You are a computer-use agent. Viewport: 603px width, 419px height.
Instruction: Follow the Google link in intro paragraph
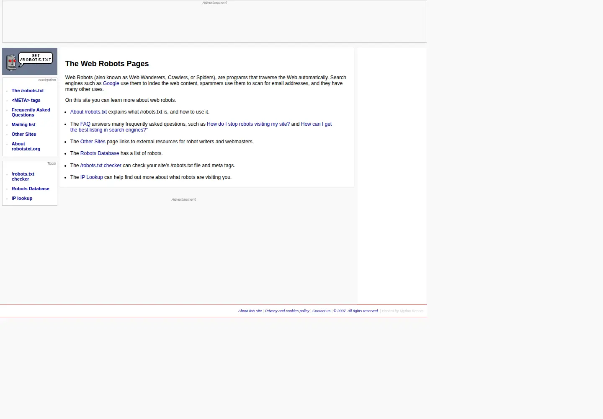click(111, 83)
